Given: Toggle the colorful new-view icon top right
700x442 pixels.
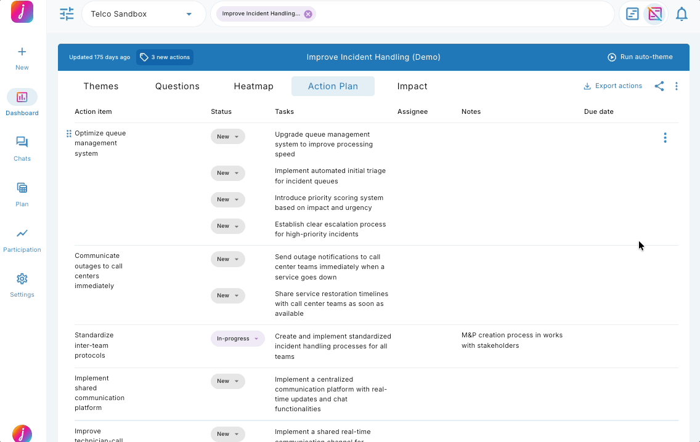Looking at the screenshot, I should (655, 14).
